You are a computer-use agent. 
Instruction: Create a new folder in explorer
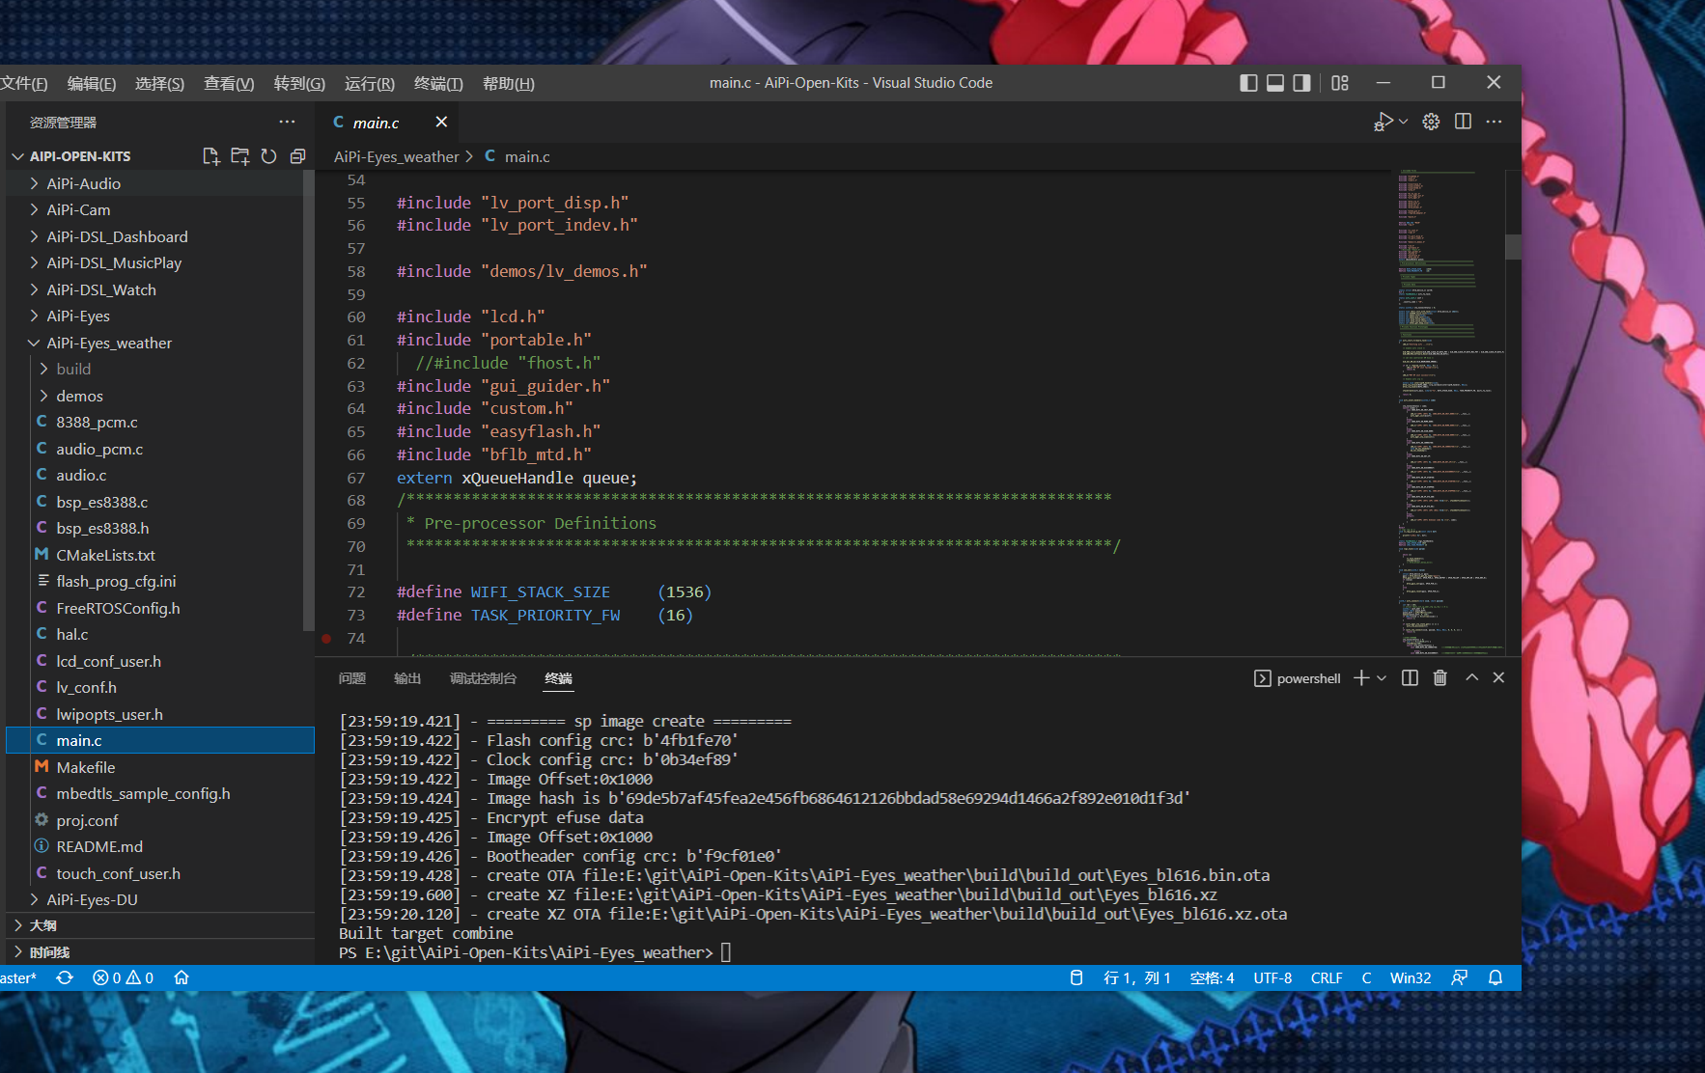coord(239,156)
